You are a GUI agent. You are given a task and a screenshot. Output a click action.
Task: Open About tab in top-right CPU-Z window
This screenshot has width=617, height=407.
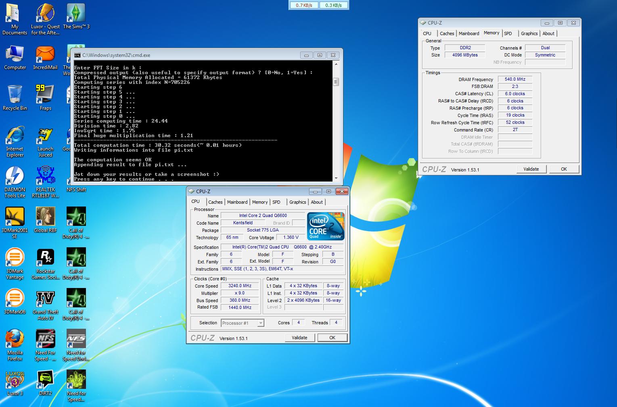pyautogui.click(x=548, y=33)
